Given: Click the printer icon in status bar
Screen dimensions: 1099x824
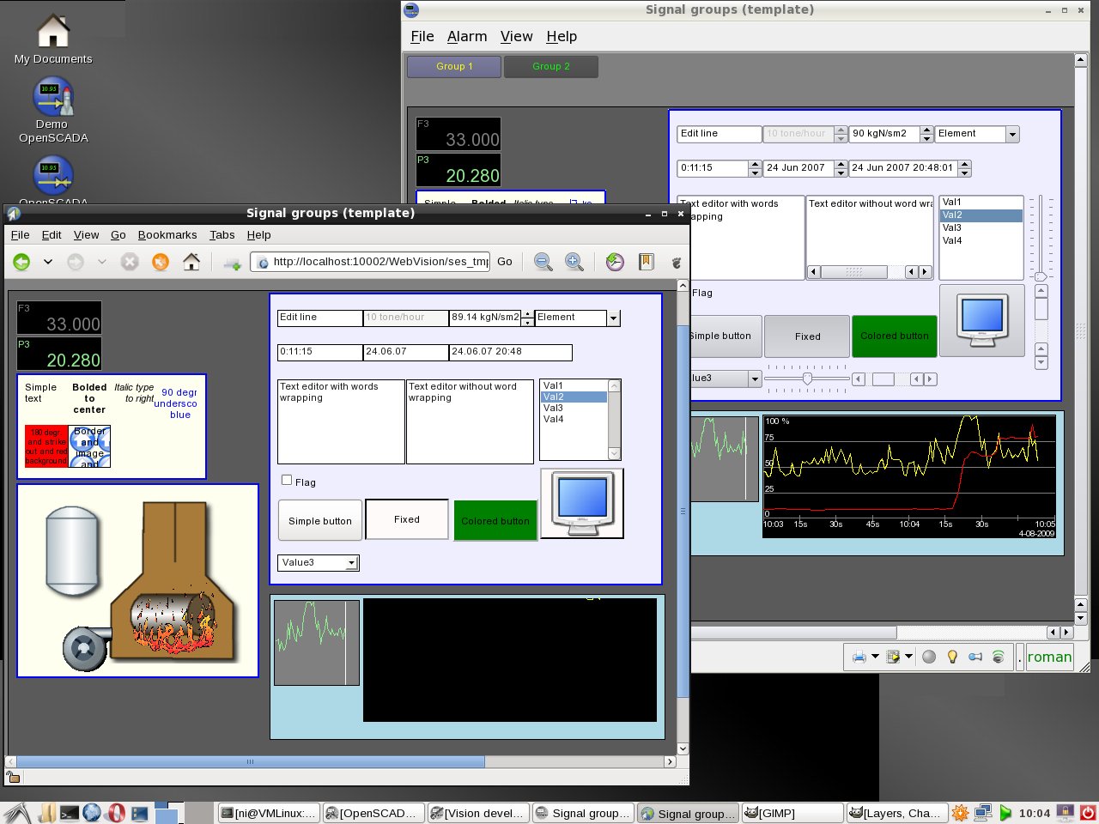Looking at the screenshot, I should pos(859,657).
